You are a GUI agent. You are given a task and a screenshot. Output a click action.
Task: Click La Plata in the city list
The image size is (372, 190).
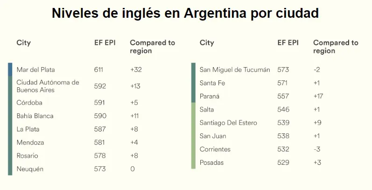tap(28, 129)
